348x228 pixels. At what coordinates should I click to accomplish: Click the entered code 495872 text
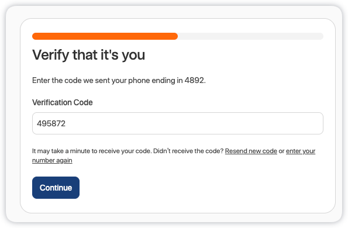[51, 123]
